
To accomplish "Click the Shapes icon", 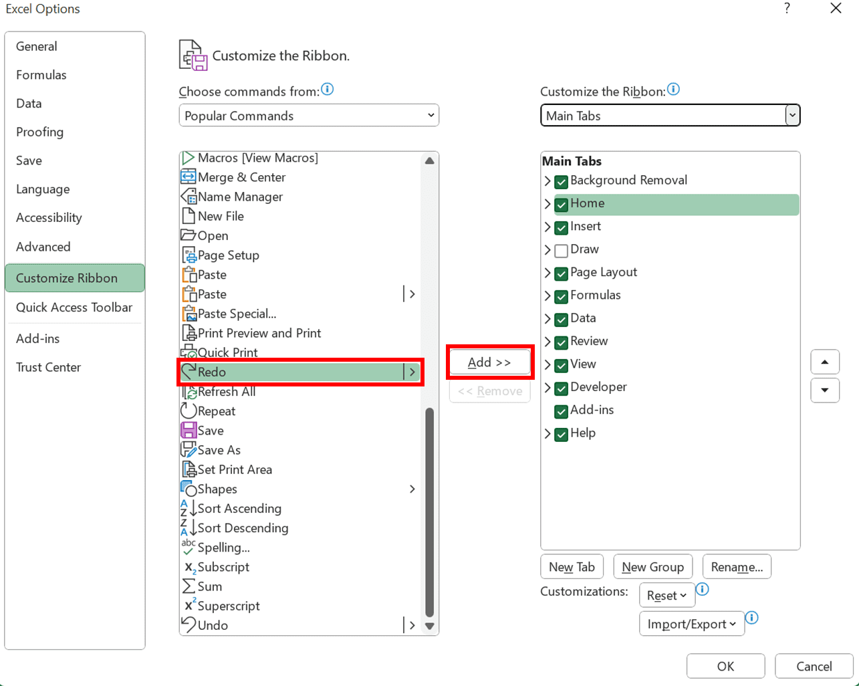I will 189,489.
